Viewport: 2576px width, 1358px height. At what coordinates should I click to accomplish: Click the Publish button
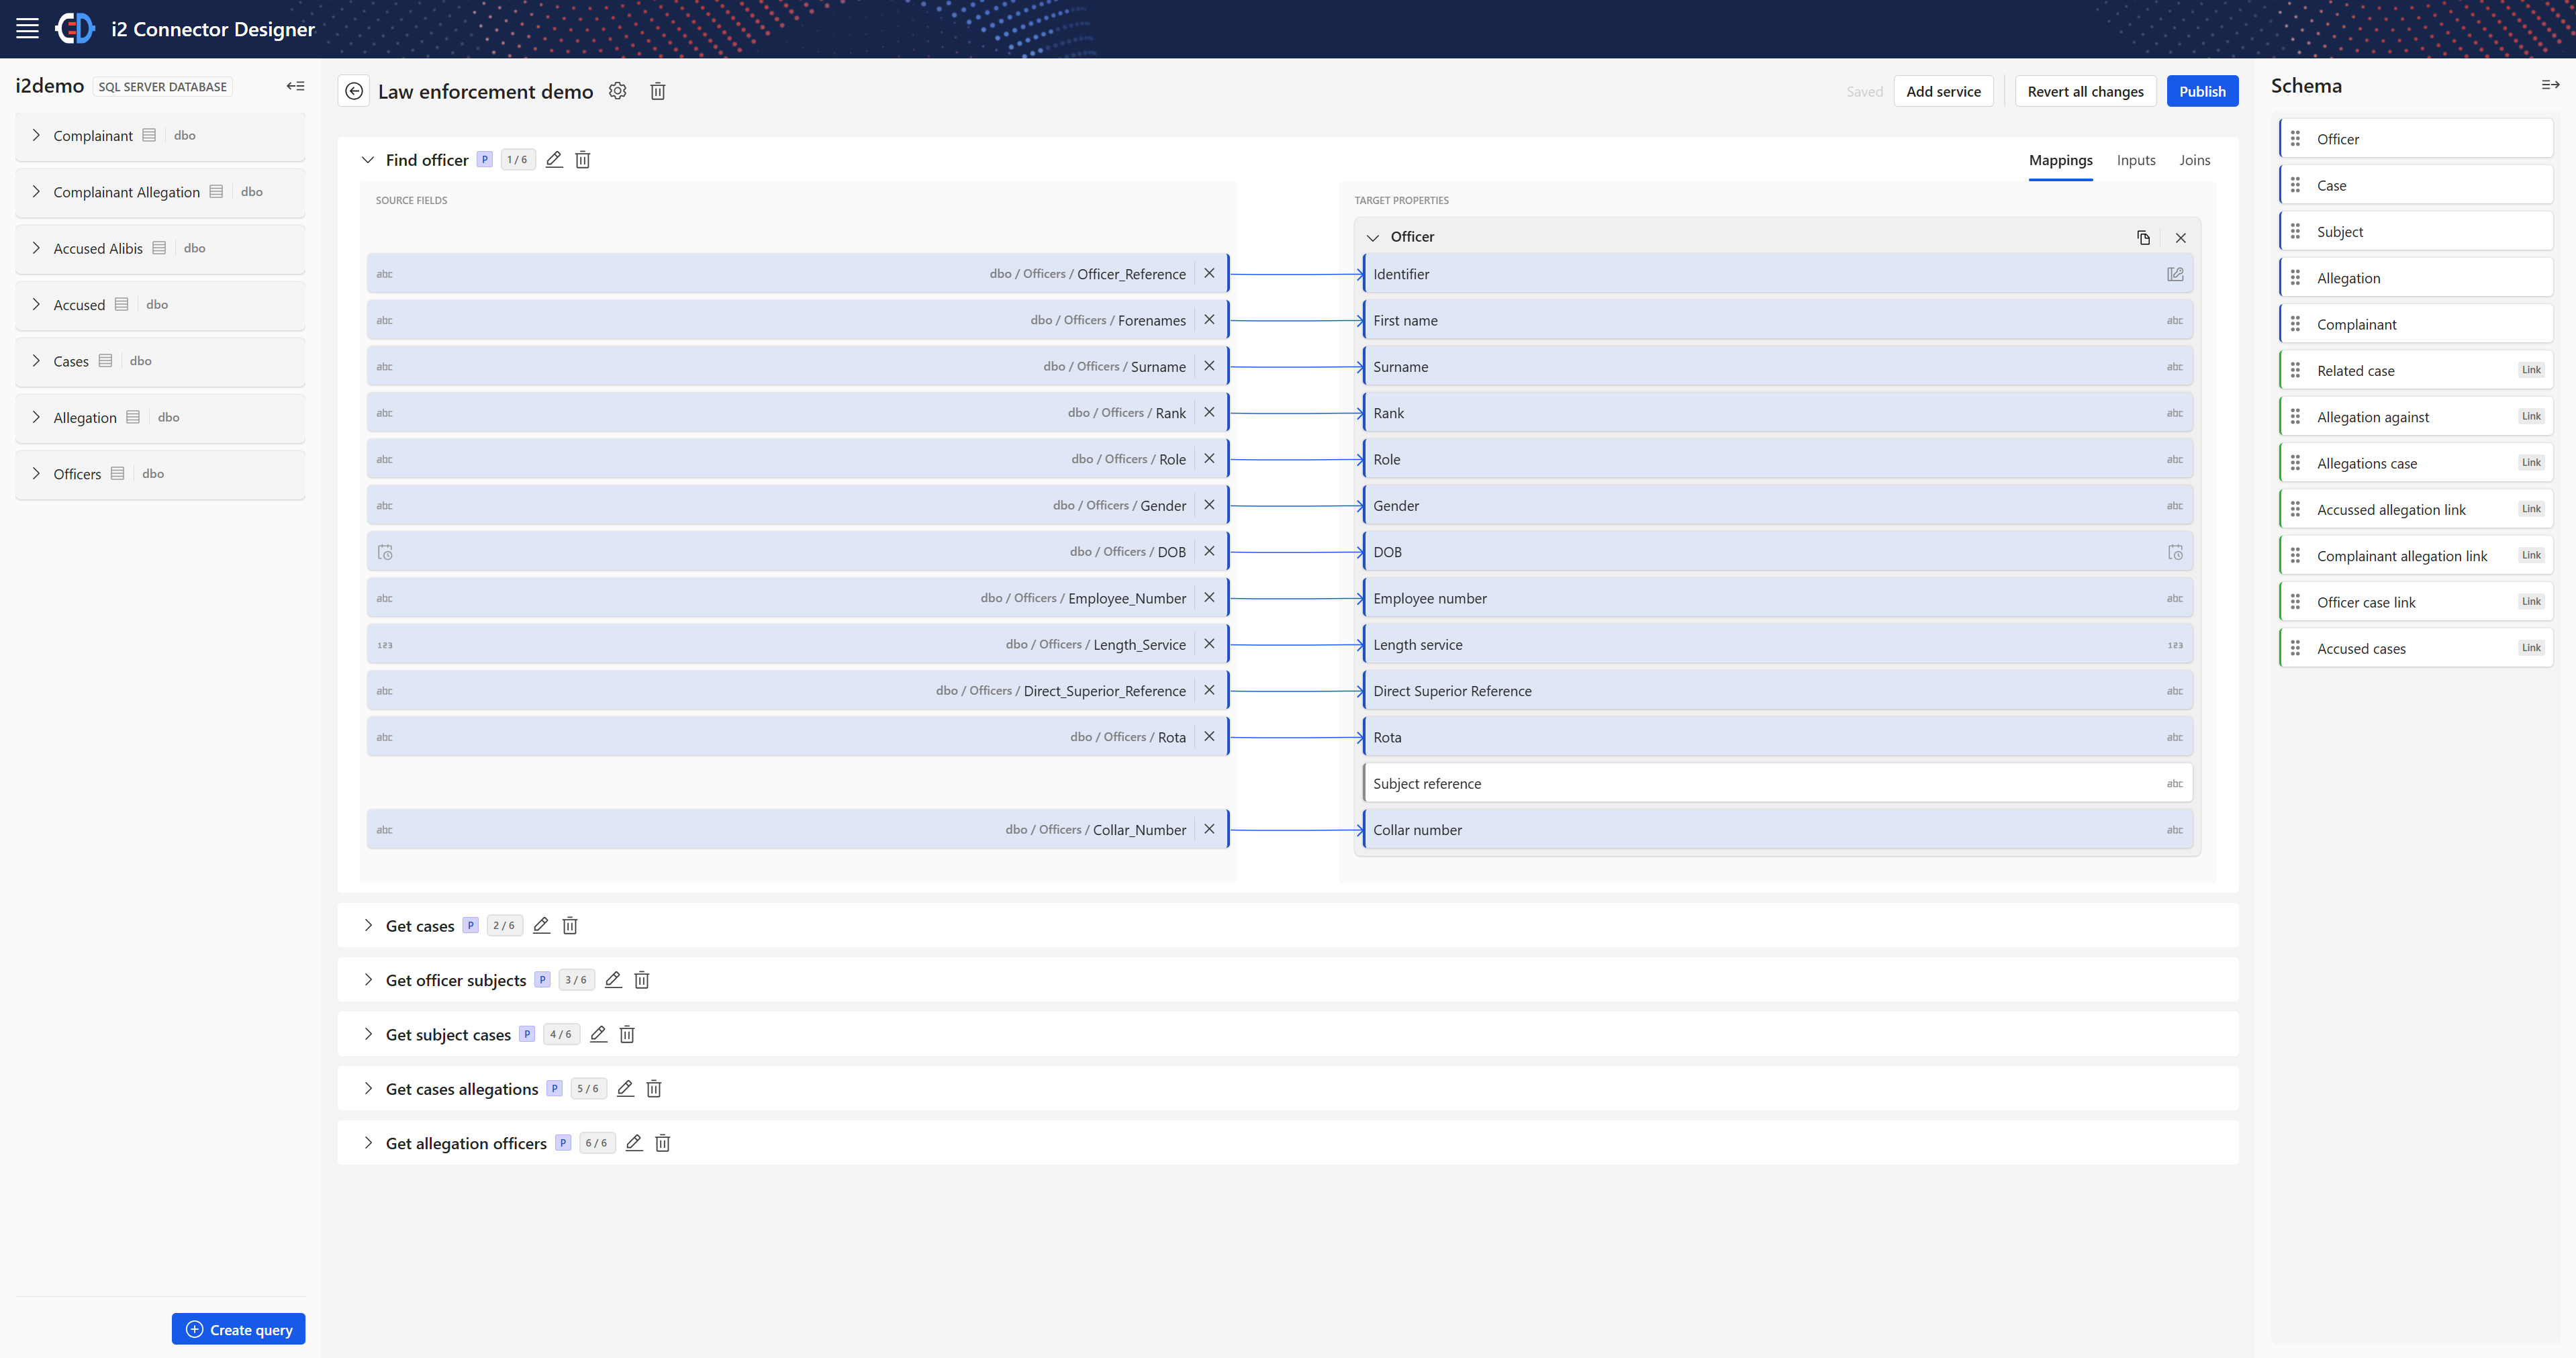(2201, 91)
